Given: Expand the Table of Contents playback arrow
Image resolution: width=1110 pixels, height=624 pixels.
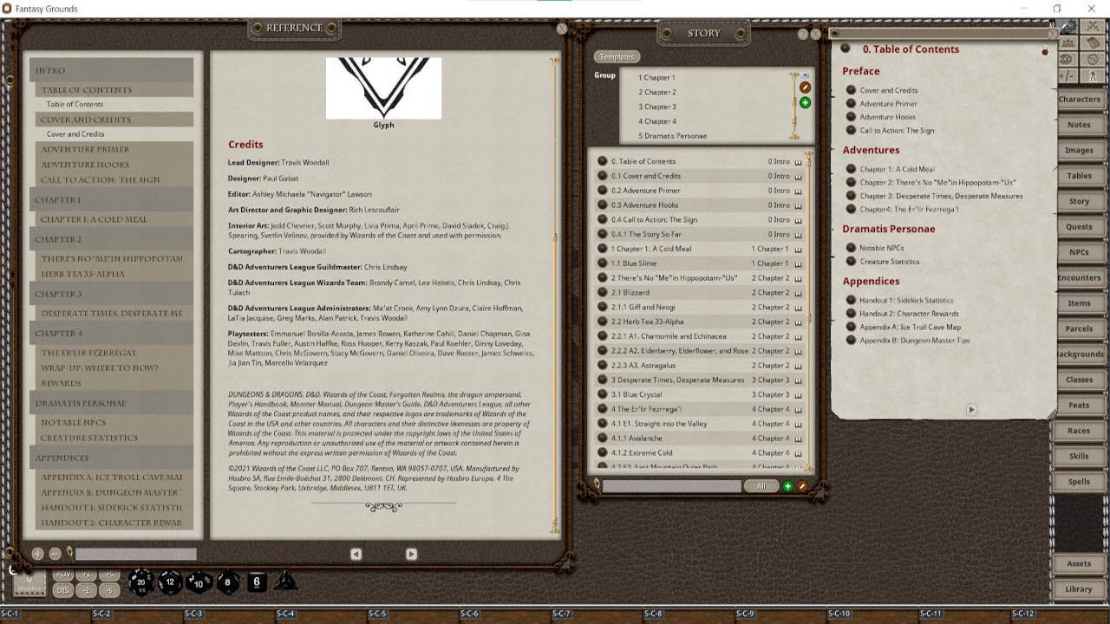Looking at the screenshot, I should coord(971,410).
